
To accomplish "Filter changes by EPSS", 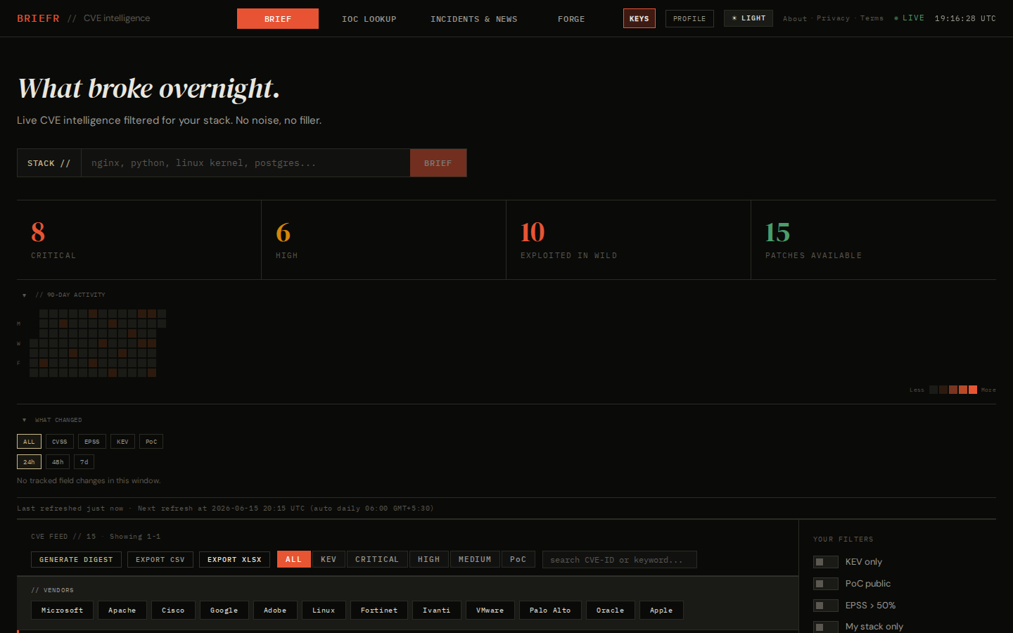I will 92,442.
